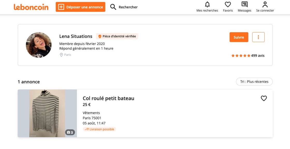The image size is (290, 149).
Task: Click the Rechercher text in header
Action: point(128,7)
